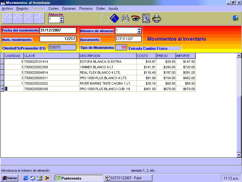Click the ABCDE letter grid icon
The height and width of the screenshot is (182, 242).
coord(146,19)
